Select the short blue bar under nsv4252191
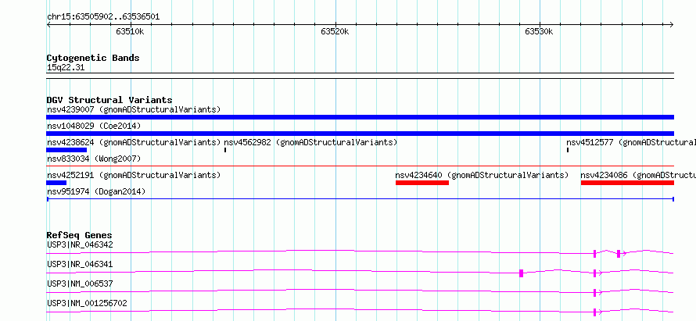696x321 pixels. (x=56, y=183)
